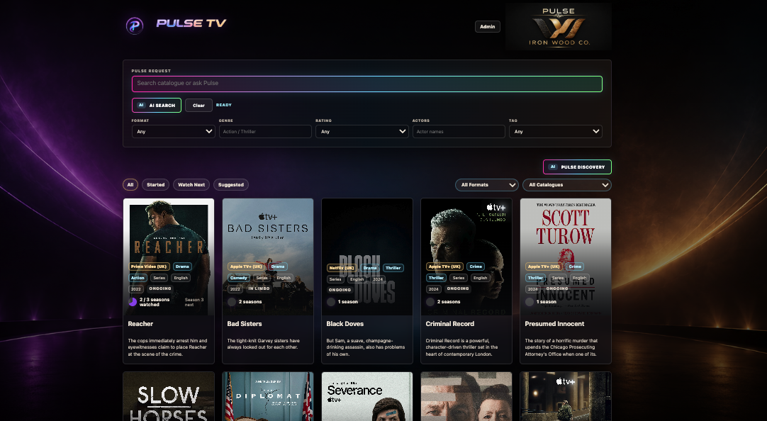Click the Presumed Innocent title text

[555, 324]
